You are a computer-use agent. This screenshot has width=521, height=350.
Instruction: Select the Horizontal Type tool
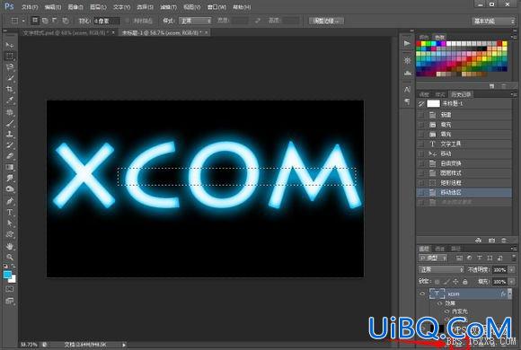pos(10,212)
